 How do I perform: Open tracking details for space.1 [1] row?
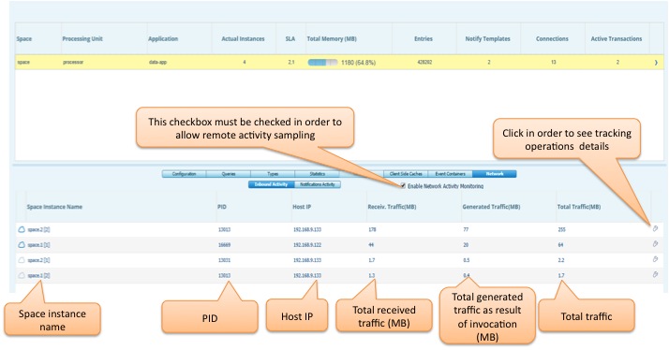click(655, 244)
